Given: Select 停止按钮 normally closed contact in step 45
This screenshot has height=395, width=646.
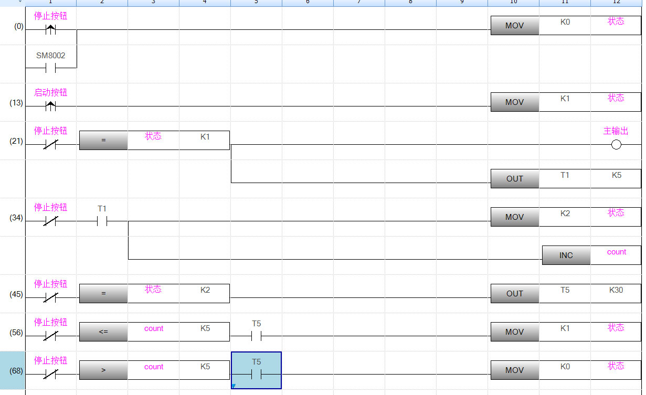Looking at the screenshot, I should click(50, 298).
